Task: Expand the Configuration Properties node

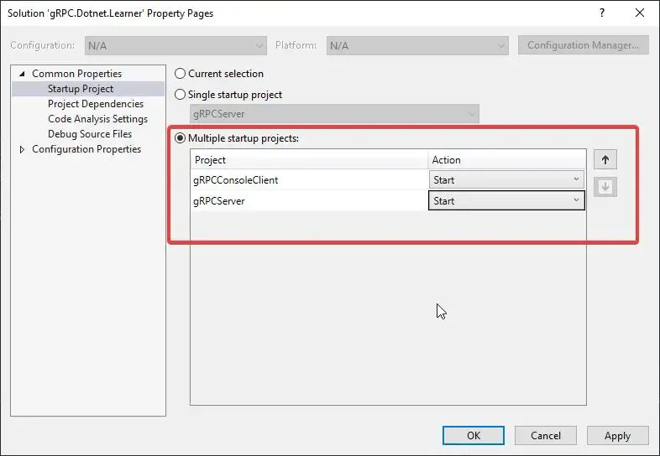Action: click(22, 149)
